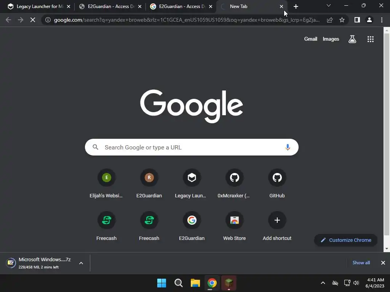Click the Chrome taskbar icon

tap(212, 283)
